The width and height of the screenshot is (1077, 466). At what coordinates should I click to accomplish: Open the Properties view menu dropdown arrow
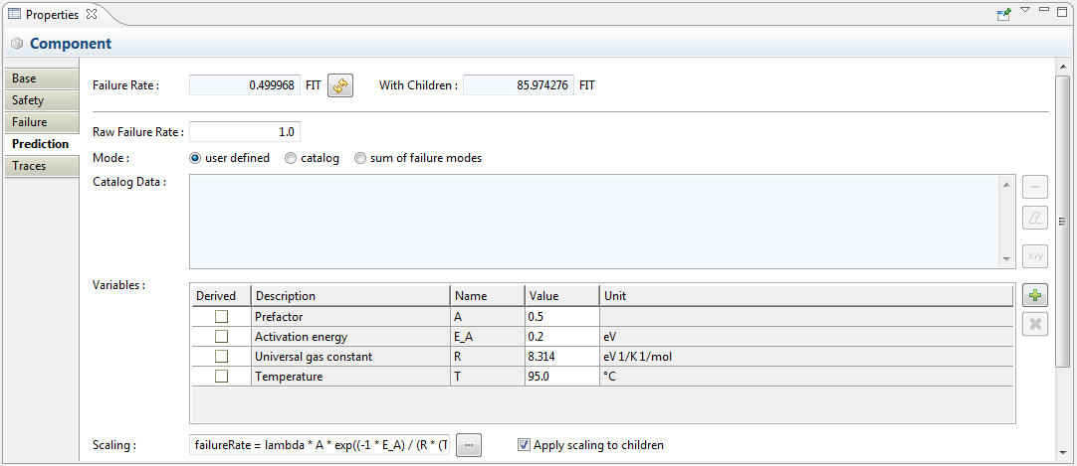pos(1024,10)
